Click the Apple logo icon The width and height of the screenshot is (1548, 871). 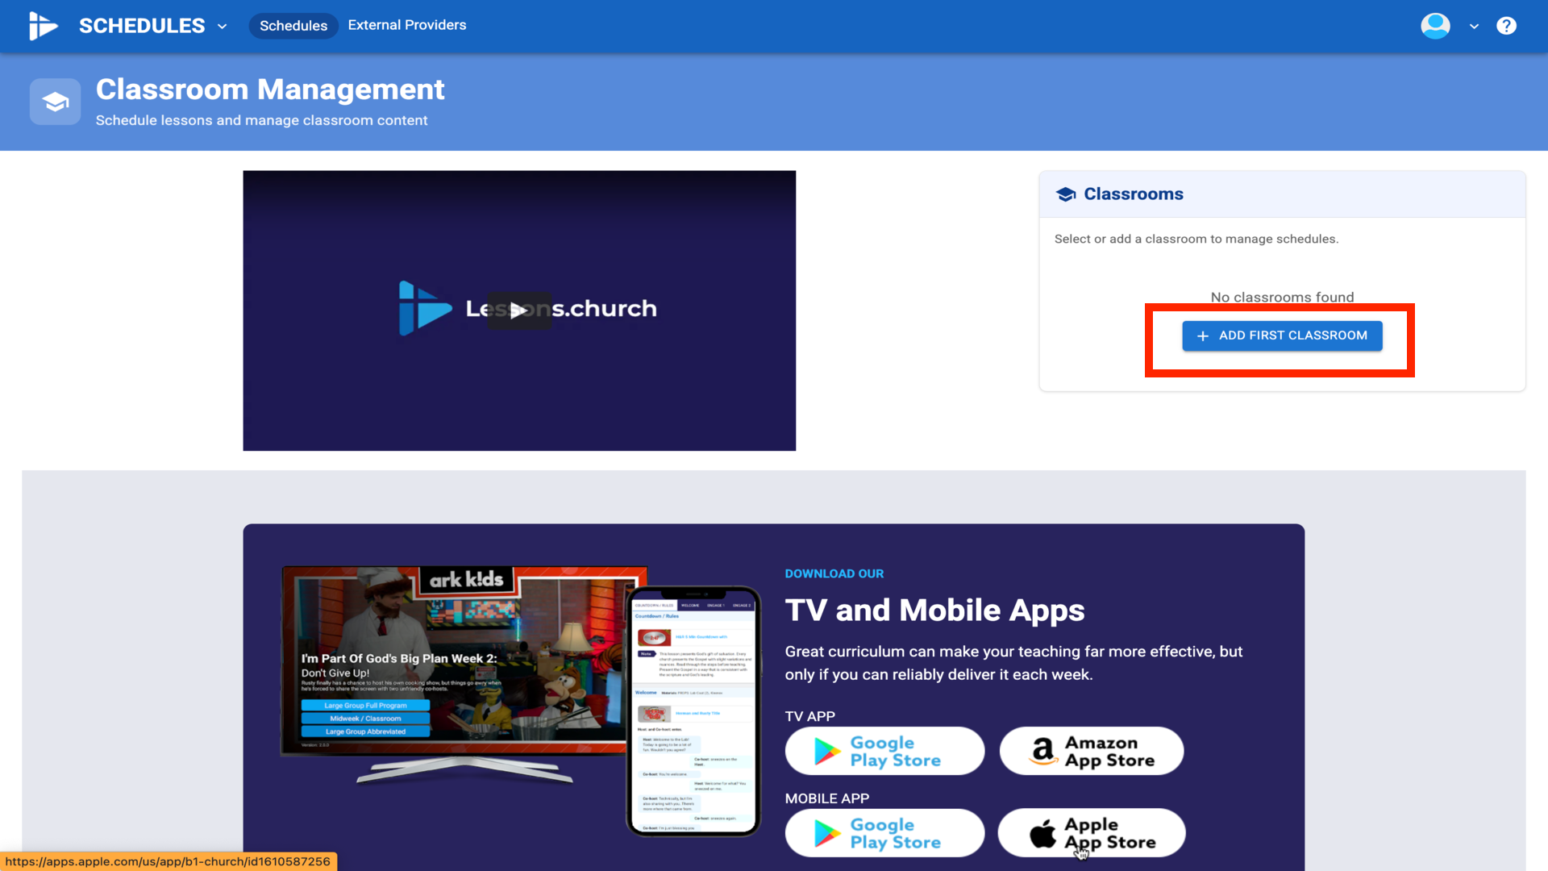[1042, 833]
